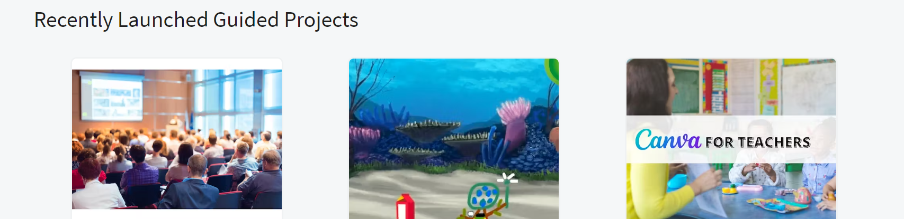Open the Canva for Teachers project card
The image size is (904, 219).
click(x=731, y=139)
